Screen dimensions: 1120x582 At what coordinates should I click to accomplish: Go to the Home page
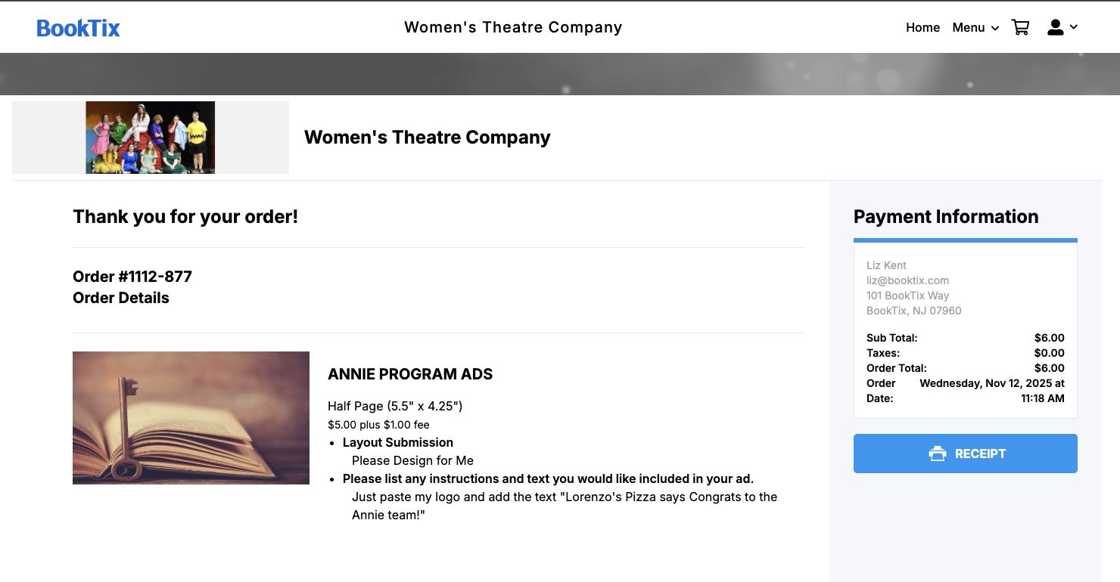pos(922,28)
